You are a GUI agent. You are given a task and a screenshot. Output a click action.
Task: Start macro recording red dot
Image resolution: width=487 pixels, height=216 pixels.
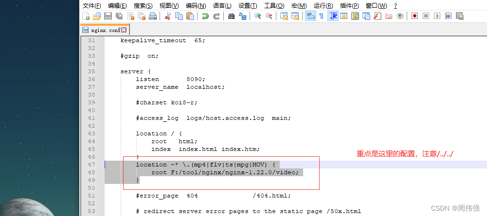[x=415, y=16]
